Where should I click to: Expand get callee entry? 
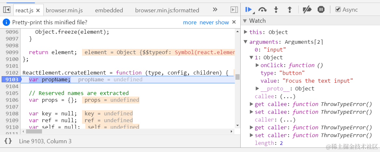pos(251,104)
